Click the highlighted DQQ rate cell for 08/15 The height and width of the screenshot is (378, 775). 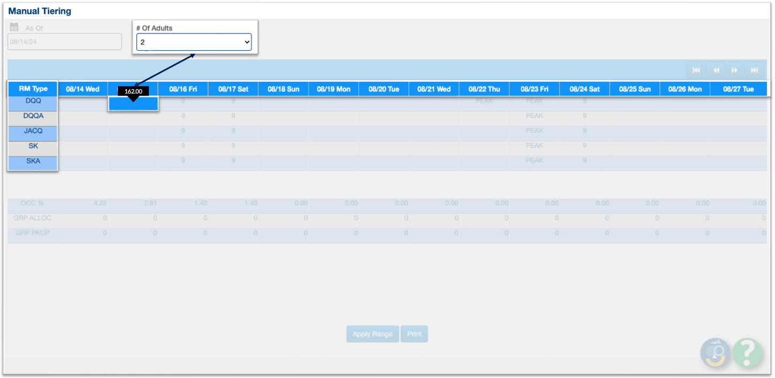click(133, 104)
